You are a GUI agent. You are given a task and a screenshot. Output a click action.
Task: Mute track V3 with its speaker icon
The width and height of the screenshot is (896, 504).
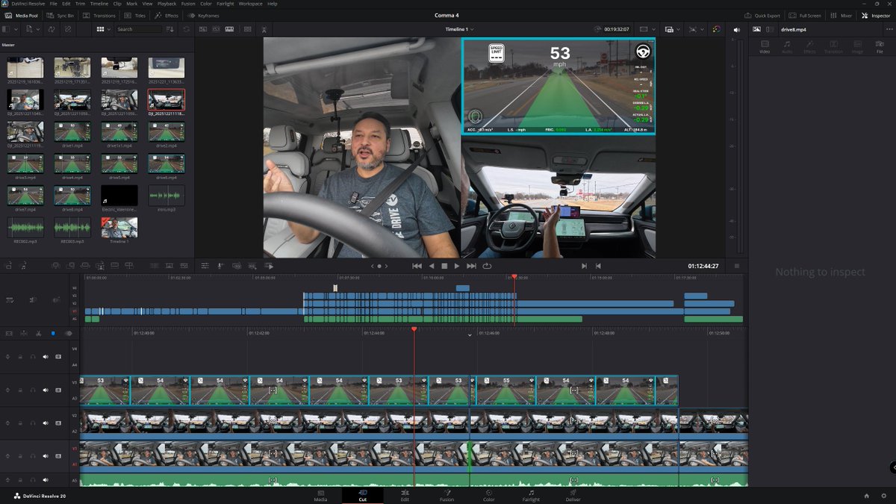coord(46,390)
